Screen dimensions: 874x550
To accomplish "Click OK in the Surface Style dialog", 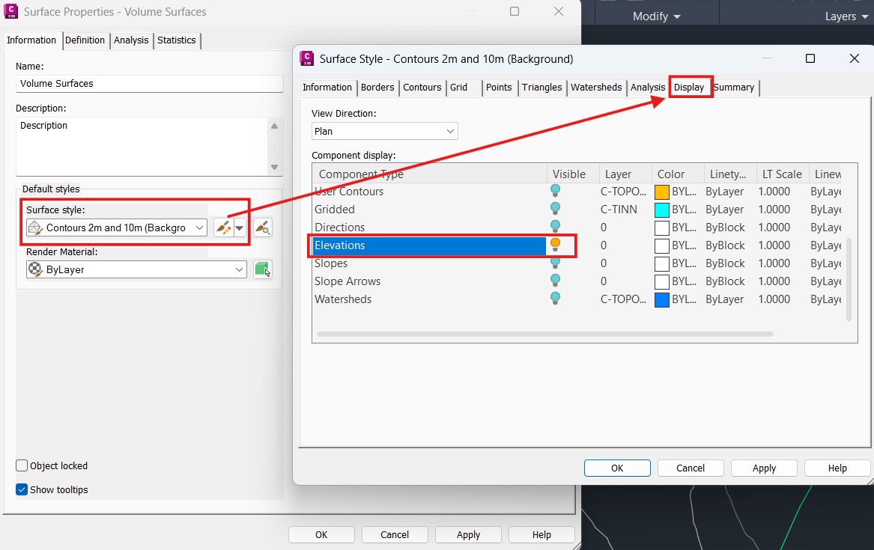I will pos(617,468).
